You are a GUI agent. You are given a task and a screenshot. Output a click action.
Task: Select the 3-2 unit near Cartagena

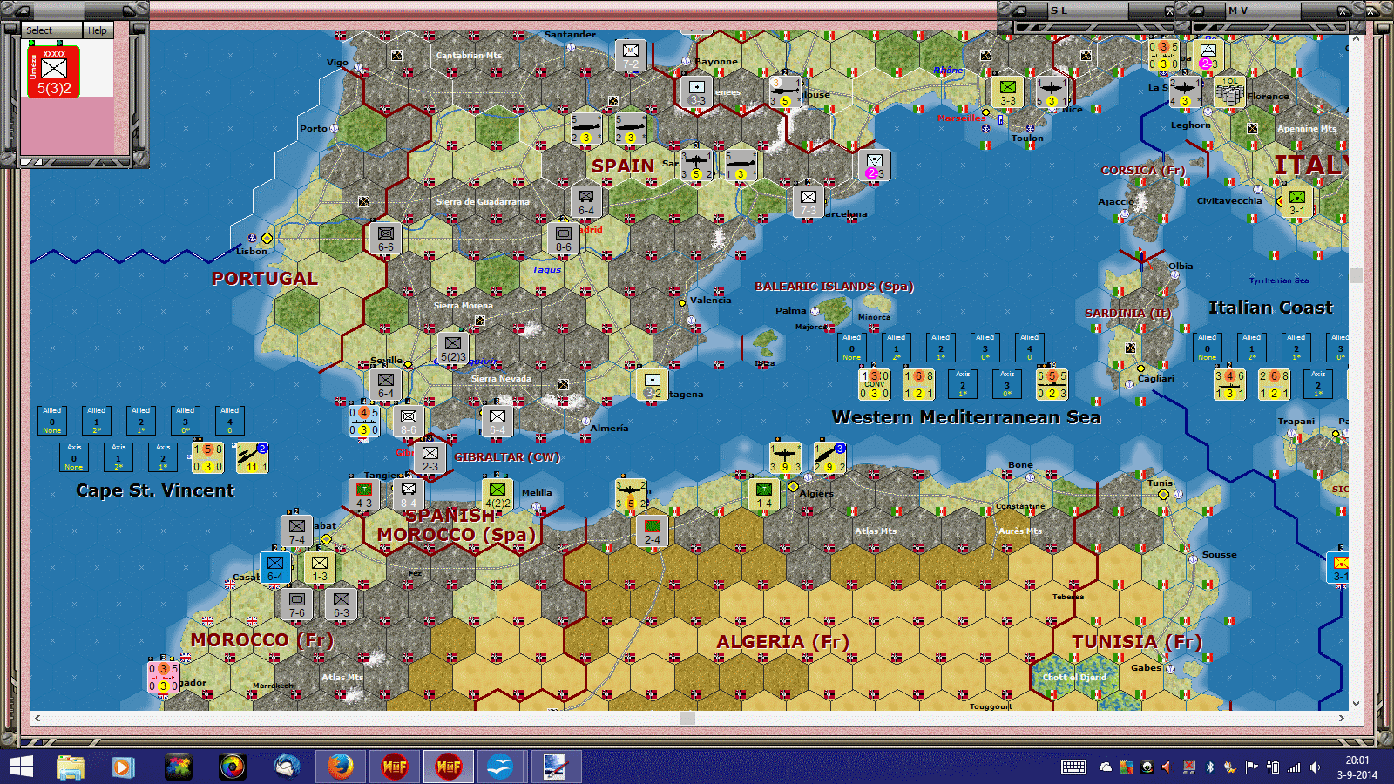point(653,385)
